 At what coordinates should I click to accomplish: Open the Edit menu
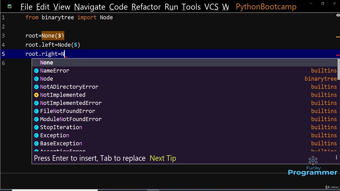(x=43, y=7)
